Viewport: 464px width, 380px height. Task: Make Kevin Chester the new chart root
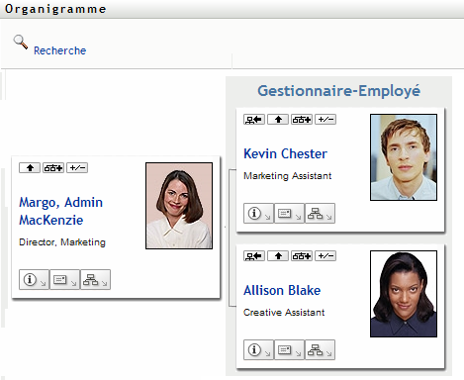pyautogui.click(x=254, y=119)
